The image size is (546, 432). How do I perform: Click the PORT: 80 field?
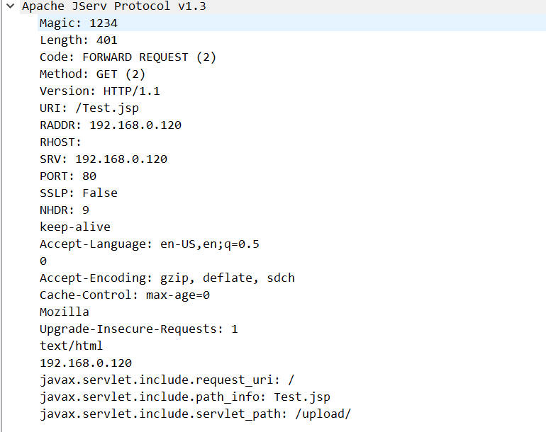click(67, 176)
